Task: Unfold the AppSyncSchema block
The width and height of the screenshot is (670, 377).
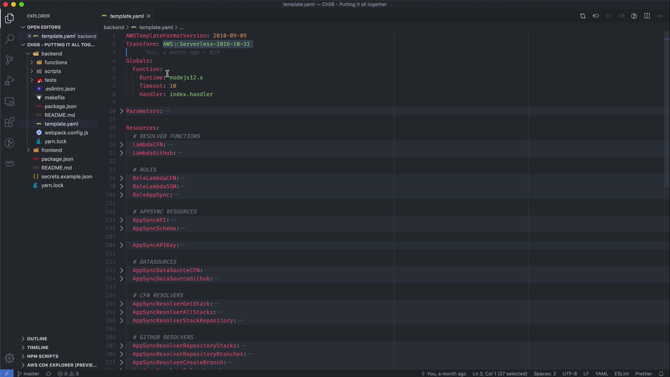Action: pos(121,228)
